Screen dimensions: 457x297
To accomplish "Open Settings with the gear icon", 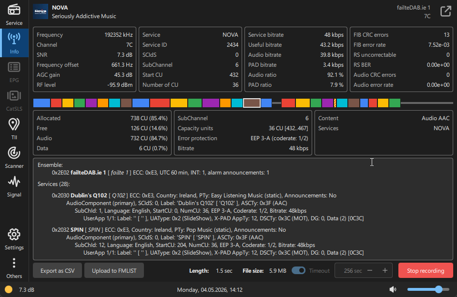I will click(x=14, y=239).
